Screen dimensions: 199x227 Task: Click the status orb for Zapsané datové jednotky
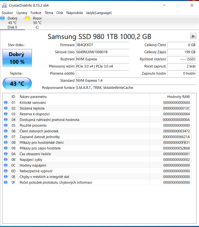pos(6,137)
